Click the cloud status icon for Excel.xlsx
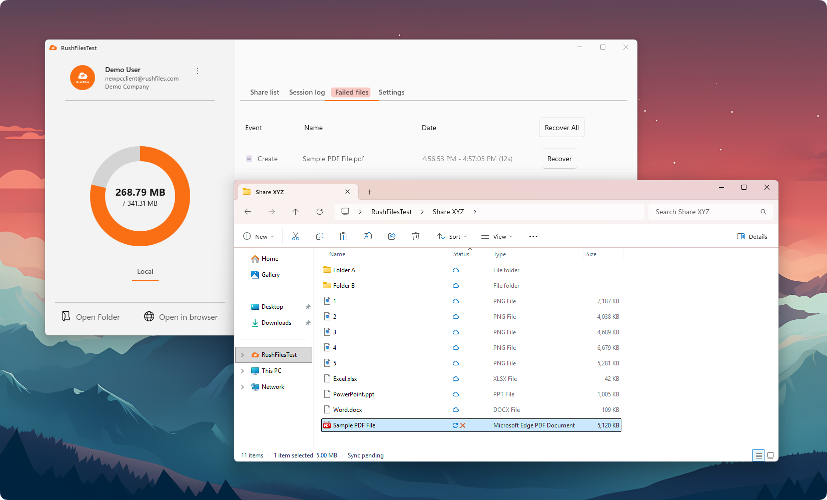The image size is (827, 500). click(456, 379)
